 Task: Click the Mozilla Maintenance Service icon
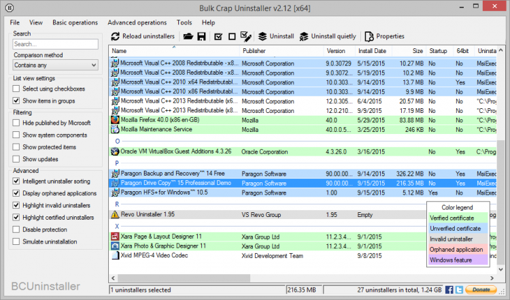[x=115, y=129]
